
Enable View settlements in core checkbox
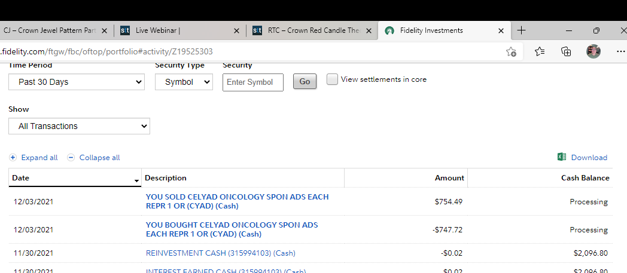(x=332, y=79)
